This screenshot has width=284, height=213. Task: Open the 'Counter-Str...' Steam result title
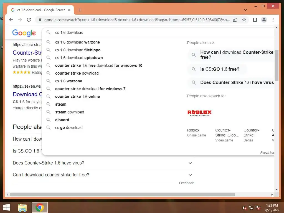[27, 53]
